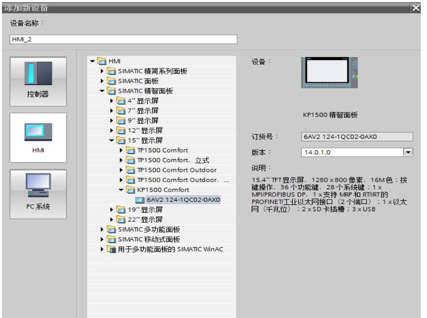Image resolution: width=427 pixels, height=318 pixels.
Task: Click the version value 14.0.1.0
Action: tap(317, 152)
